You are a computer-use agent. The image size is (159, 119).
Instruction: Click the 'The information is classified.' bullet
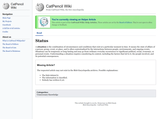55,78
